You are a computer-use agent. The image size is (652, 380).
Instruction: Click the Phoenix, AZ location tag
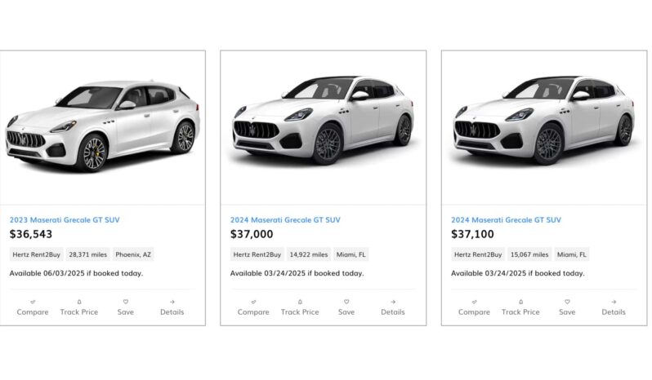(x=132, y=254)
